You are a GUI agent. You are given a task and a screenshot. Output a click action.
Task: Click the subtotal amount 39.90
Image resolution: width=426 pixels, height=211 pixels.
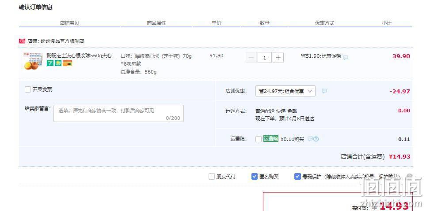[x=401, y=56]
